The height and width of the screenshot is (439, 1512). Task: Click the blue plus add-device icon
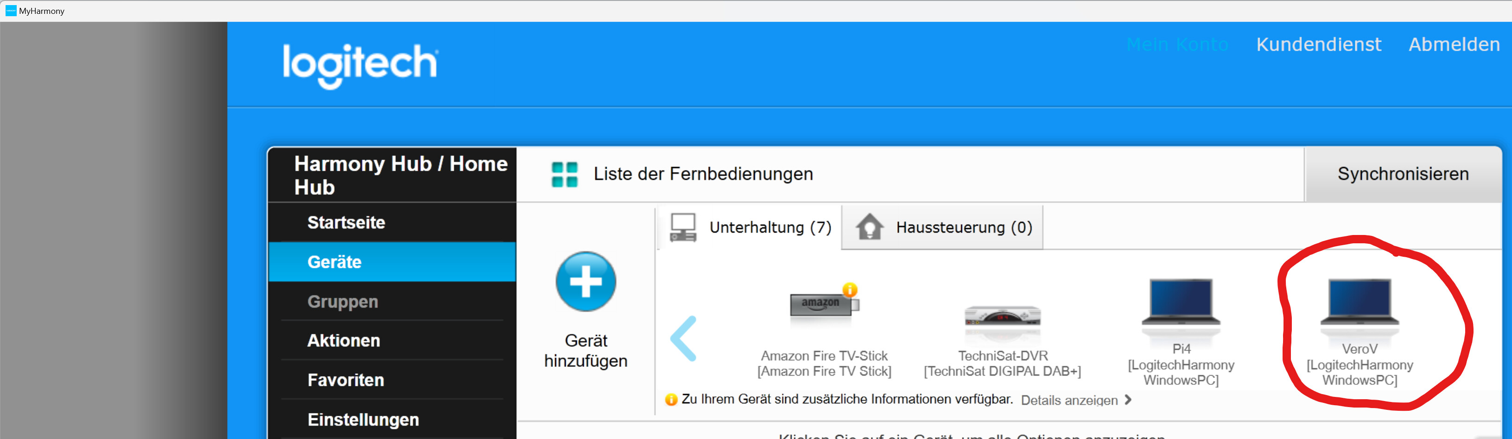coord(586,281)
